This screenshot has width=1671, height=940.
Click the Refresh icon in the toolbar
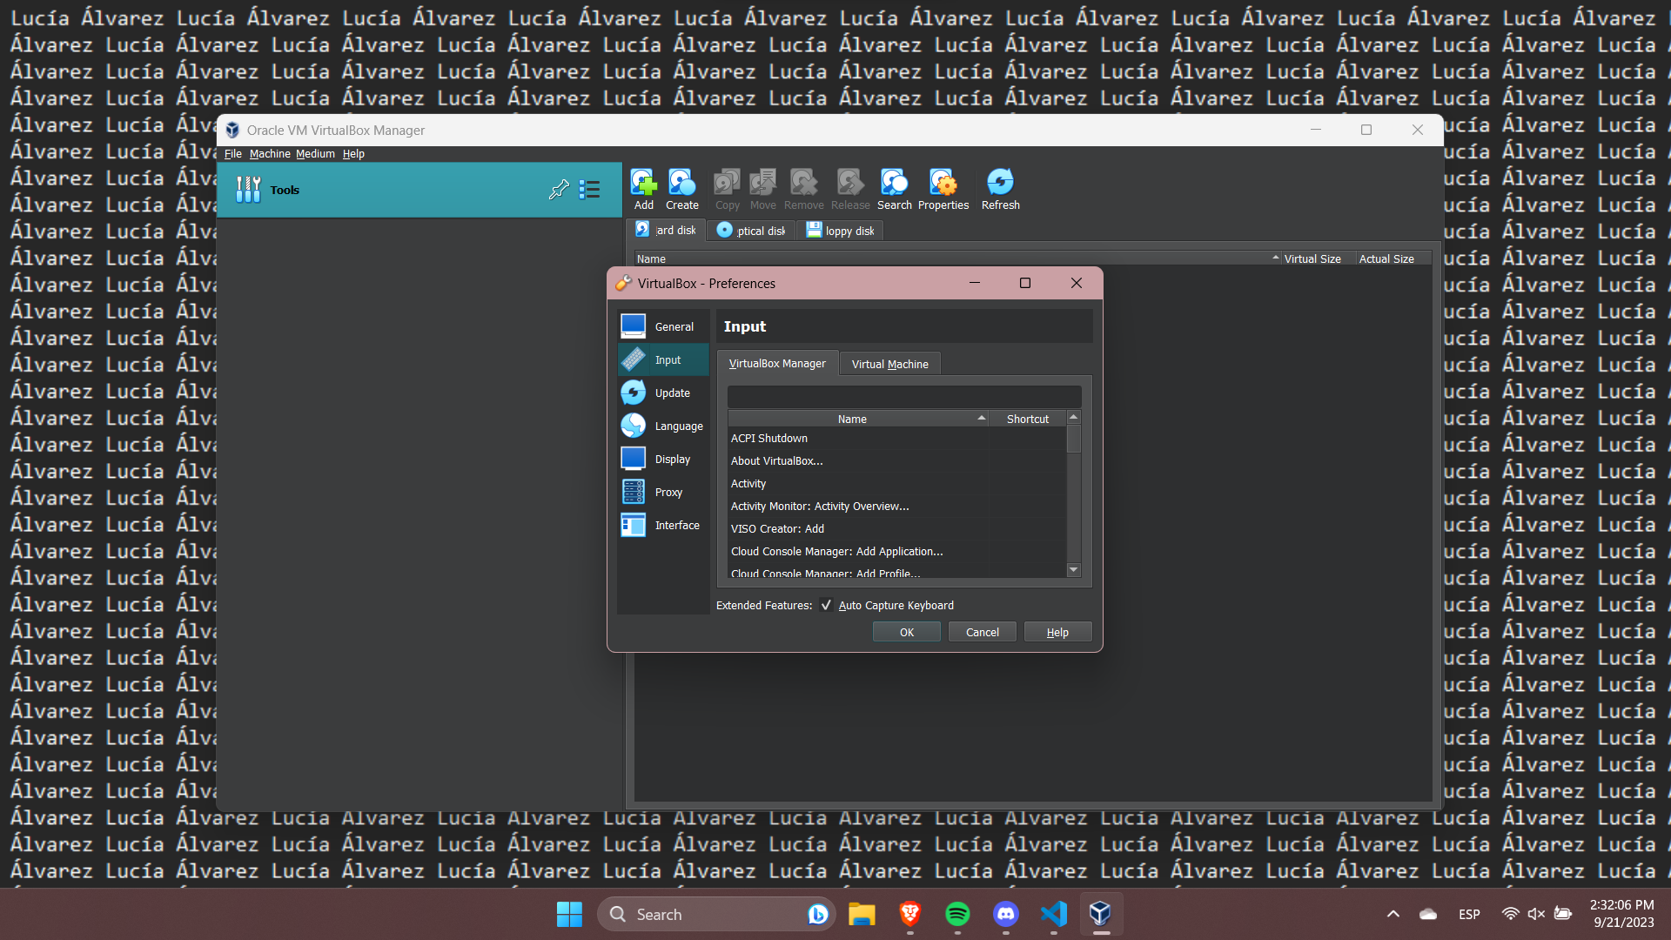point(999,189)
